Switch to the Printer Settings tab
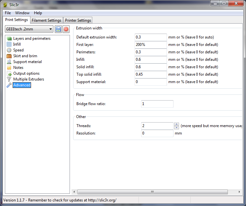This screenshot has height=206, width=246. coord(78,20)
